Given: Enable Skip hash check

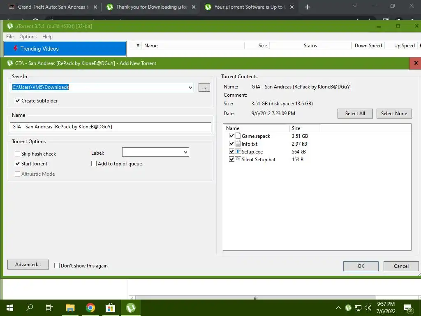Looking at the screenshot, I should tap(17, 154).
